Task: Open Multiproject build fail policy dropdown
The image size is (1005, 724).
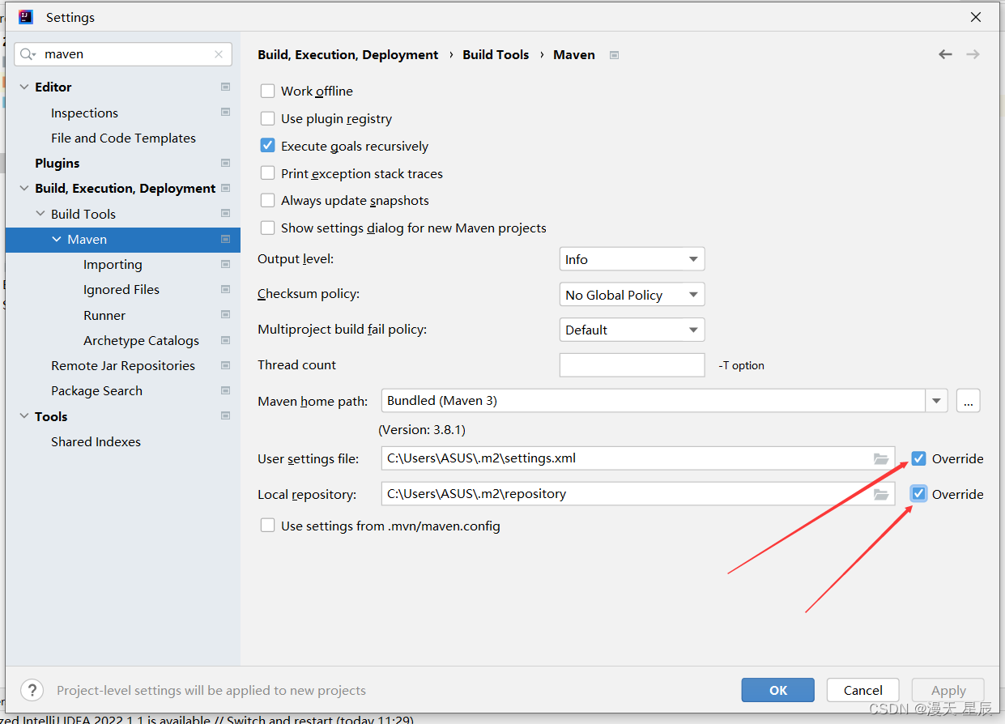Action: click(632, 330)
